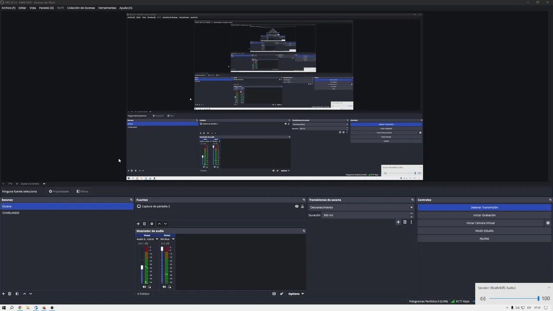Open scene filters icon in Escenas toolbar
This screenshot has height=311, width=553.
(17, 294)
